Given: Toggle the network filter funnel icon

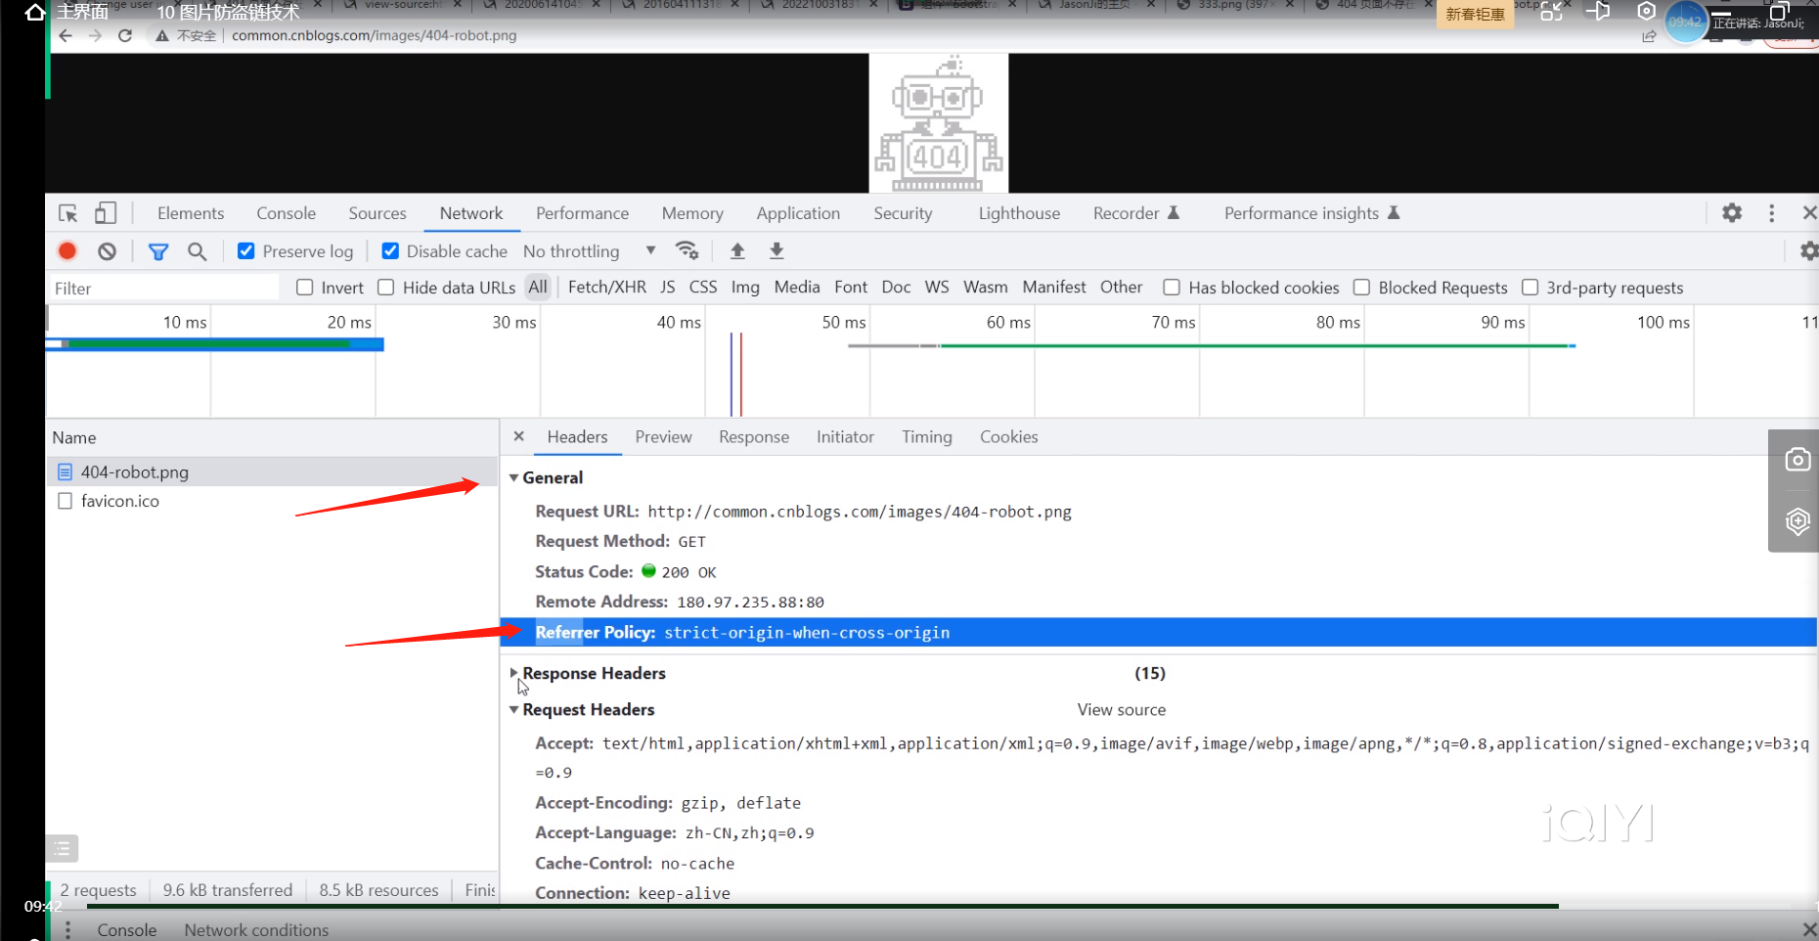Looking at the screenshot, I should click(157, 251).
